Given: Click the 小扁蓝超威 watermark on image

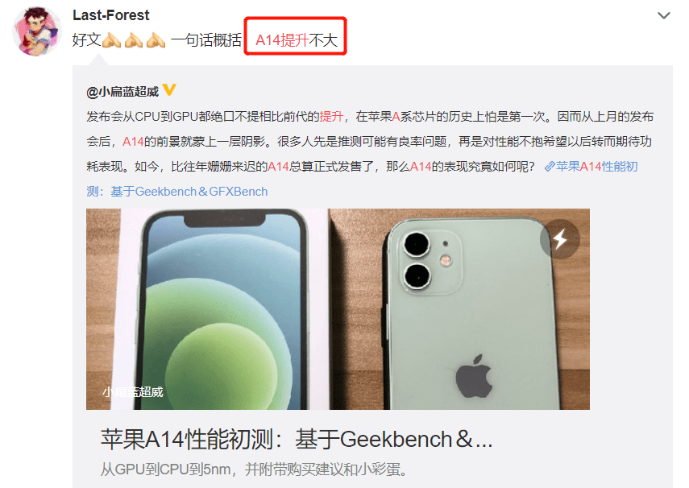Looking at the screenshot, I should [133, 392].
